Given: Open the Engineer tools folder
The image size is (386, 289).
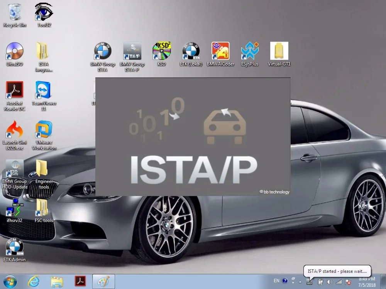Looking at the screenshot, I should pos(42,170).
